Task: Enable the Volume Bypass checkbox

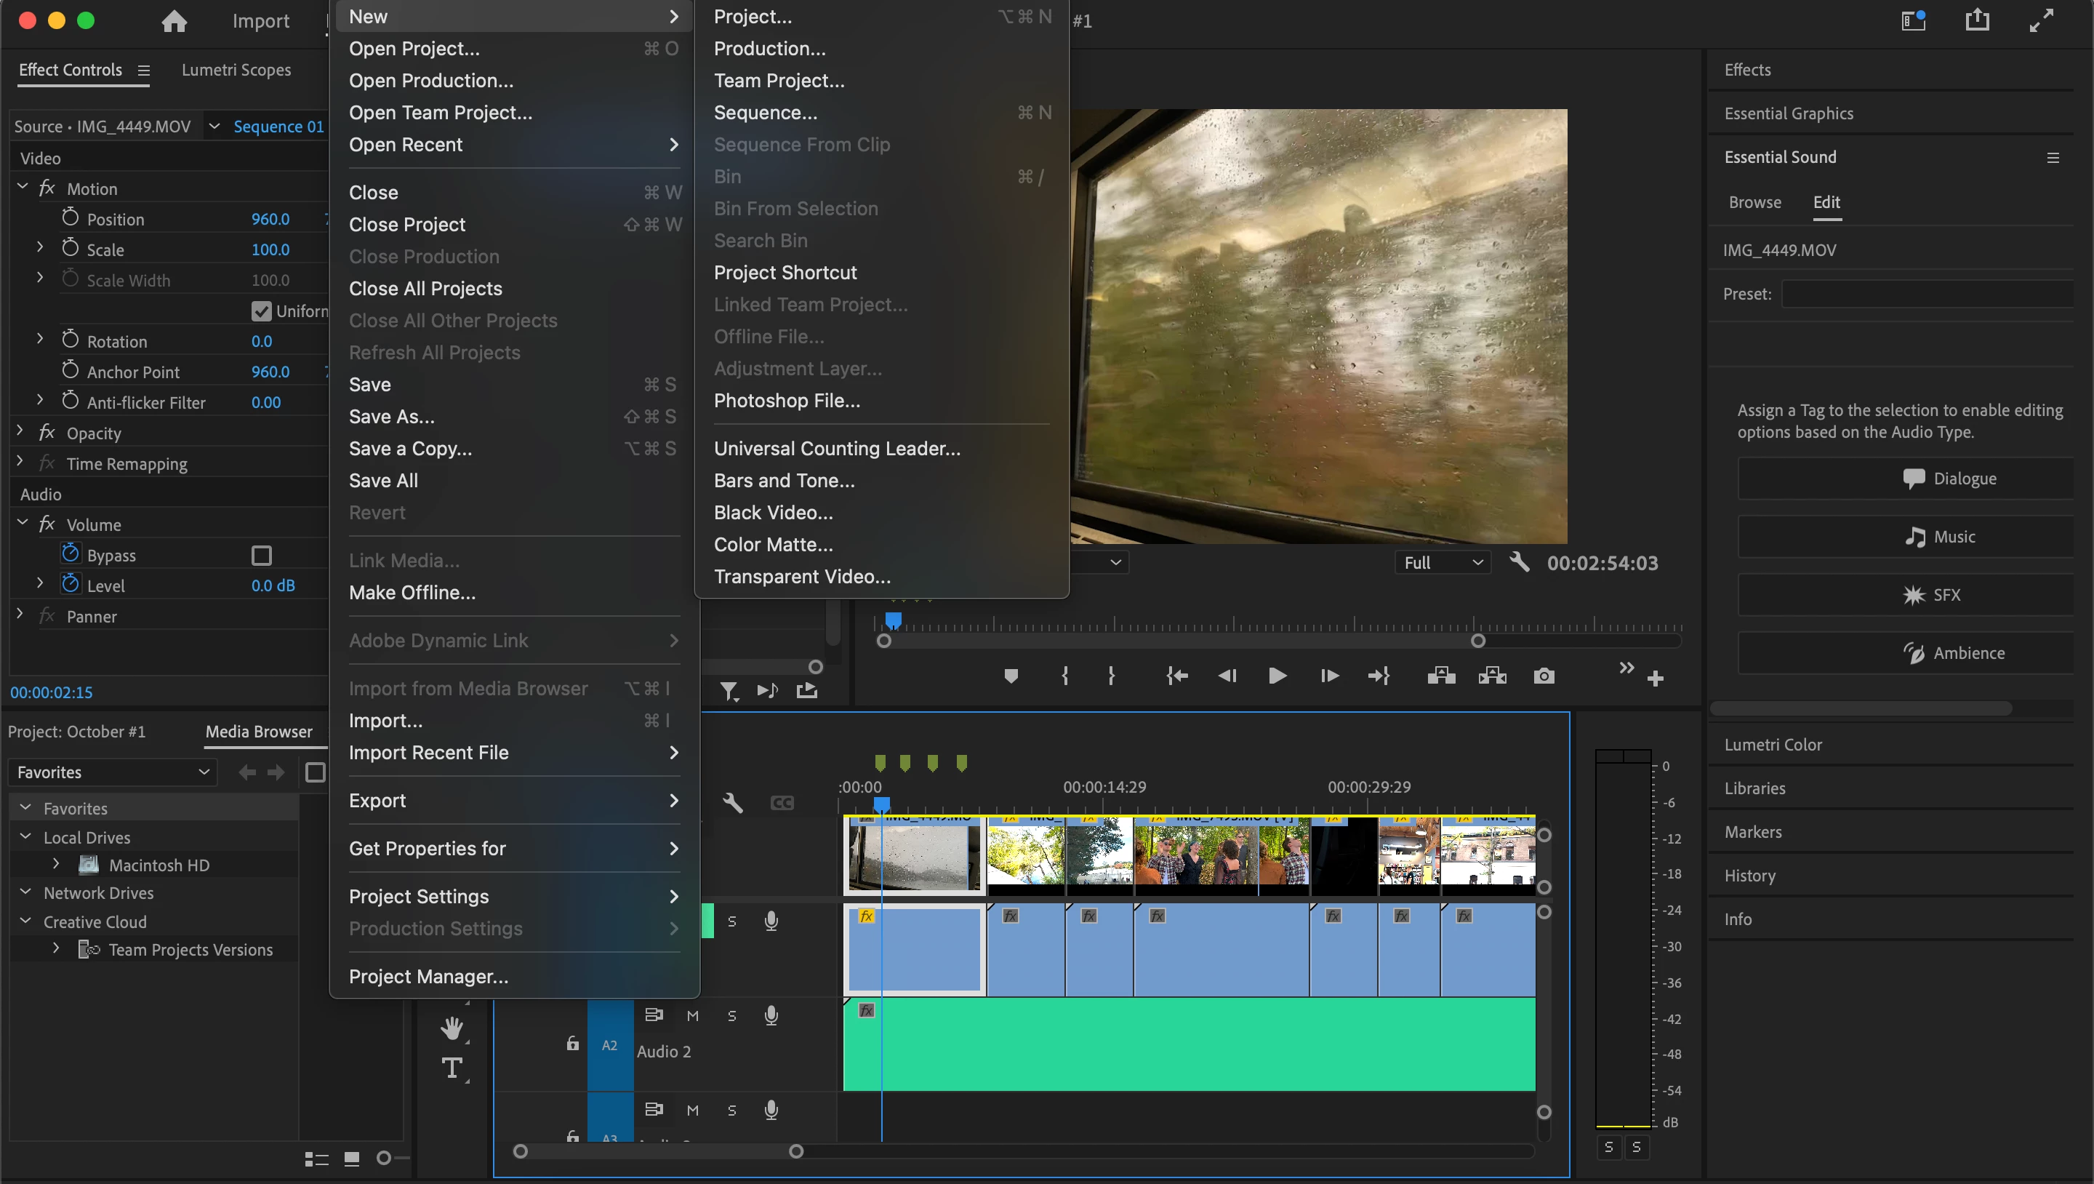Action: coord(261,556)
